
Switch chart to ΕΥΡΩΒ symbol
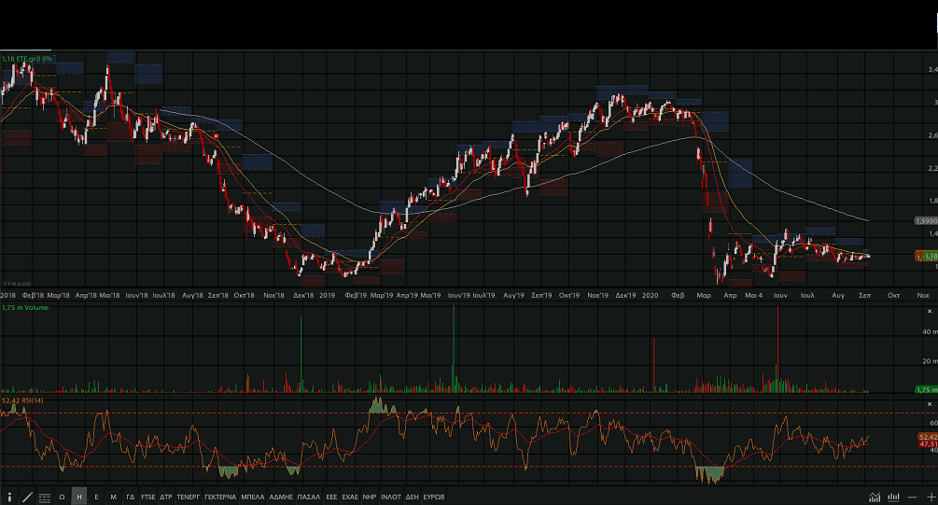click(x=434, y=497)
